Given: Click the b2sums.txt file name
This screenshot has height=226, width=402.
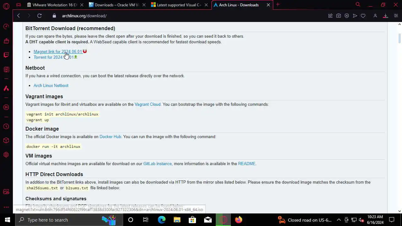Looking at the screenshot, I should click(x=77, y=188).
